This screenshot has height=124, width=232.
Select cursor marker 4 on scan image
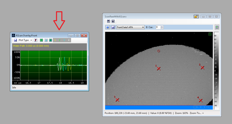click(201, 101)
